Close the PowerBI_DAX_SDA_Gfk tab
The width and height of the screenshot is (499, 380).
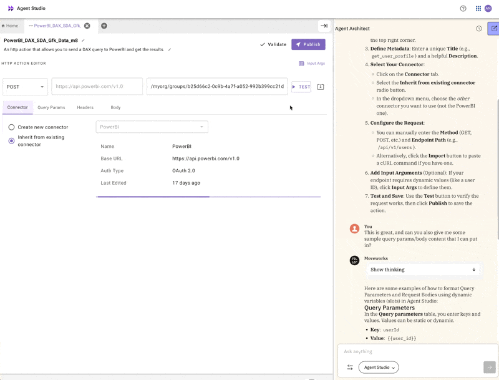[87, 26]
